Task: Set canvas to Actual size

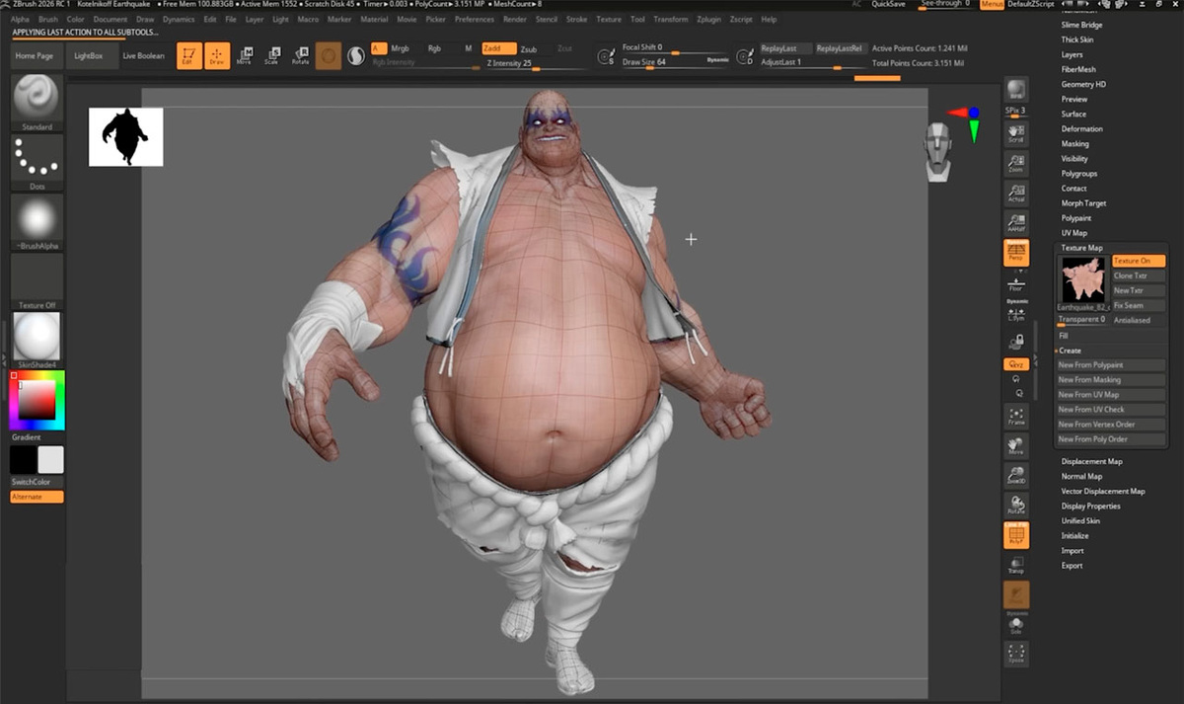Action: pyautogui.click(x=1016, y=193)
